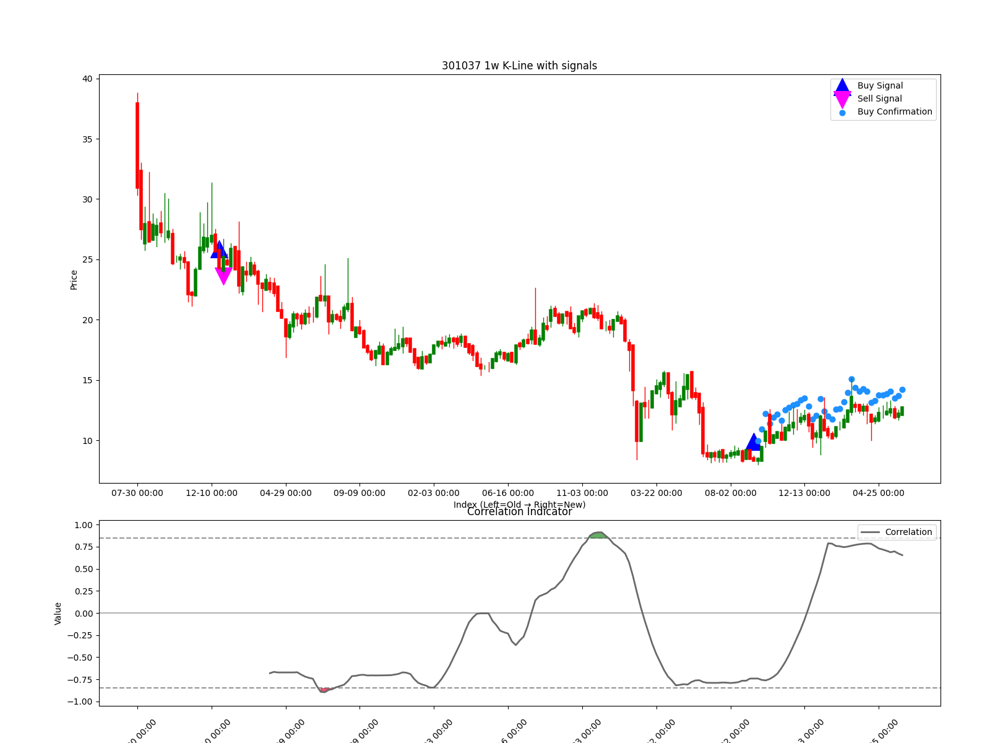The image size is (990, 743).
Task: Click the 'Correlation Indicator' subplot title
Action: pyautogui.click(x=519, y=512)
